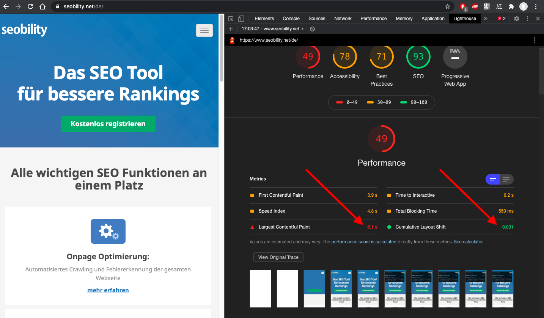The width and height of the screenshot is (544, 318).
Task: Follow the mehr erfahren link
Action: click(x=108, y=290)
